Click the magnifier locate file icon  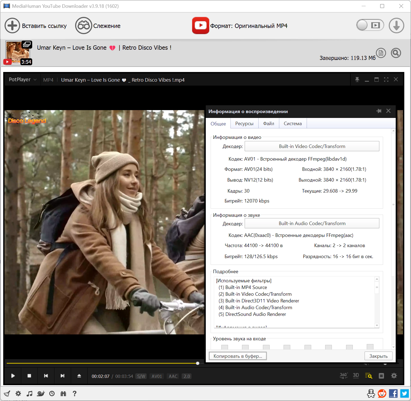396,53
